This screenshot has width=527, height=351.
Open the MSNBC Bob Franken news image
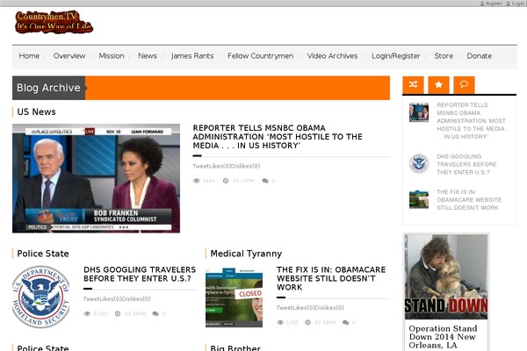point(96,178)
